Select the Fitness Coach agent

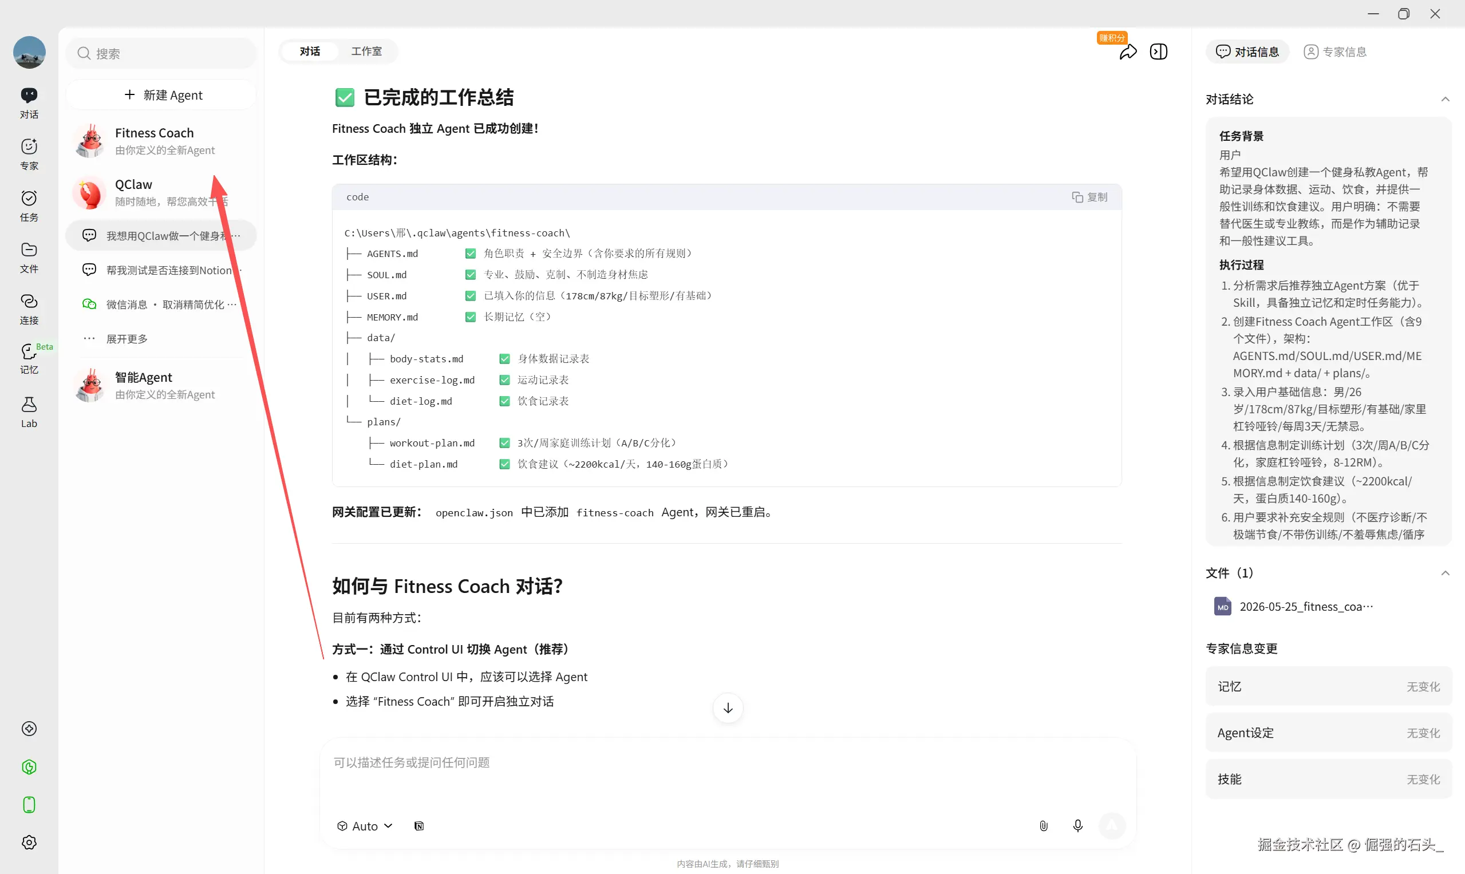click(161, 141)
